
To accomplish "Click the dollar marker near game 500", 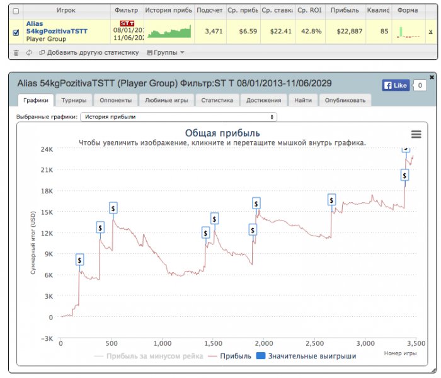I will [113, 209].
